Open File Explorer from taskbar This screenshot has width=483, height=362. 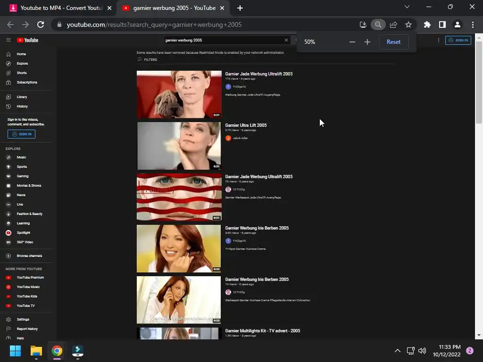(36, 351)
